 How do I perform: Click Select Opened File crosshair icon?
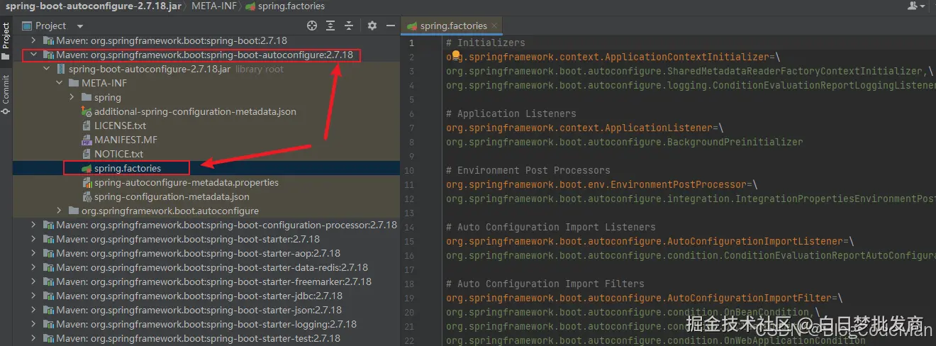point(312,26)
